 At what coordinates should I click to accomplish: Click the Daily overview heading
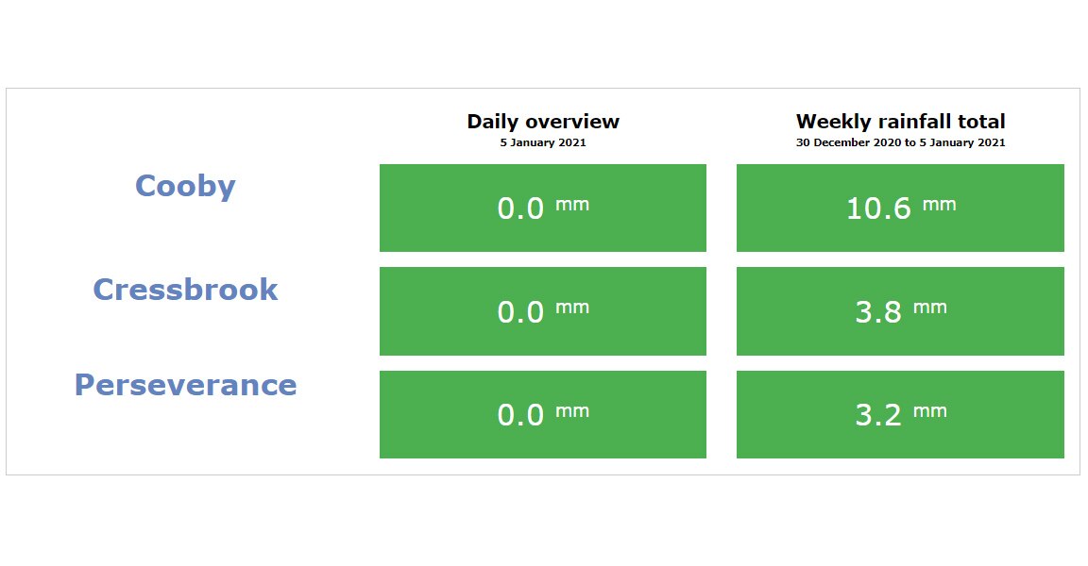pos(543,122)
